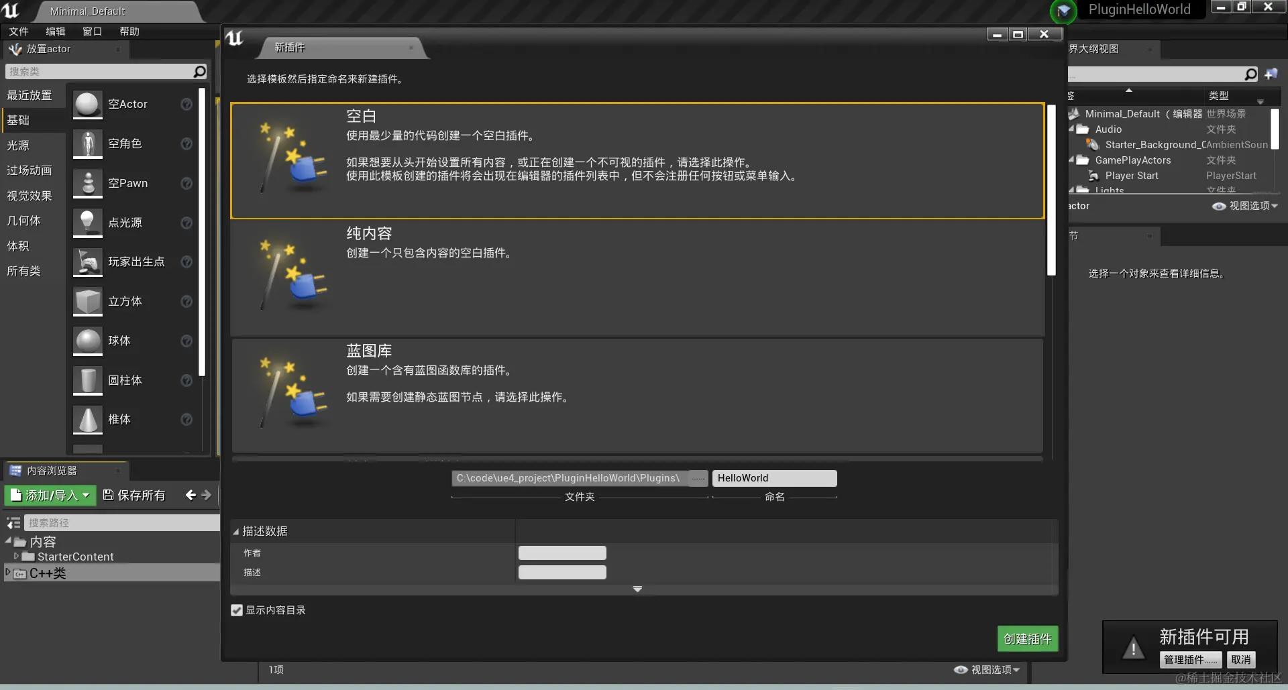Select the 空白 plugin template
1288x690 pixels.
tap(637, 161)
